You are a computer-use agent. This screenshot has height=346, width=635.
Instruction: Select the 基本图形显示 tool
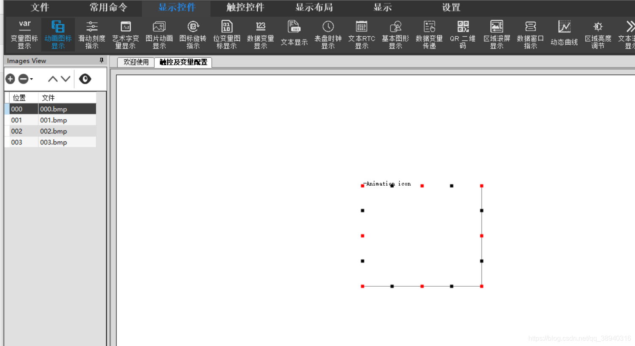(x=396, y=35)
